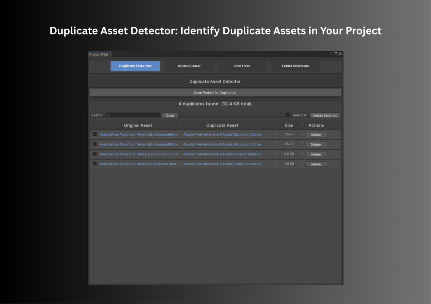Image resolution: width=431 pixels, height=304 pixels.
Task: Switch to the Orphan Finder tab
Action: (x=189, y=66)
